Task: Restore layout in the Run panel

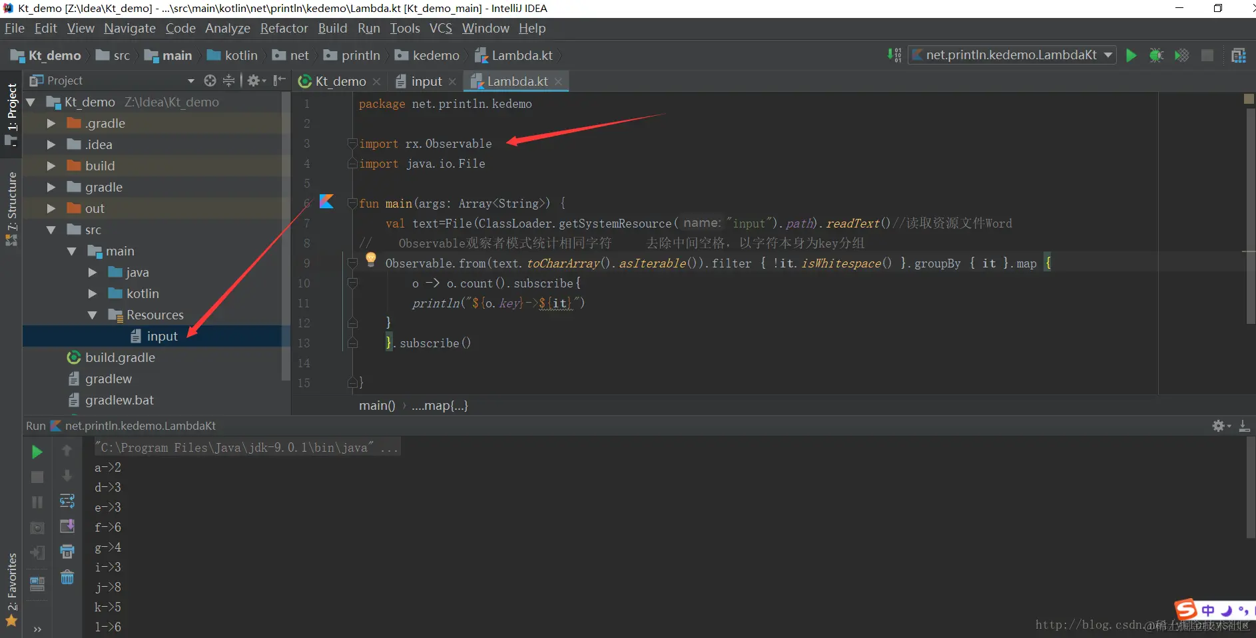Action: 37,583
